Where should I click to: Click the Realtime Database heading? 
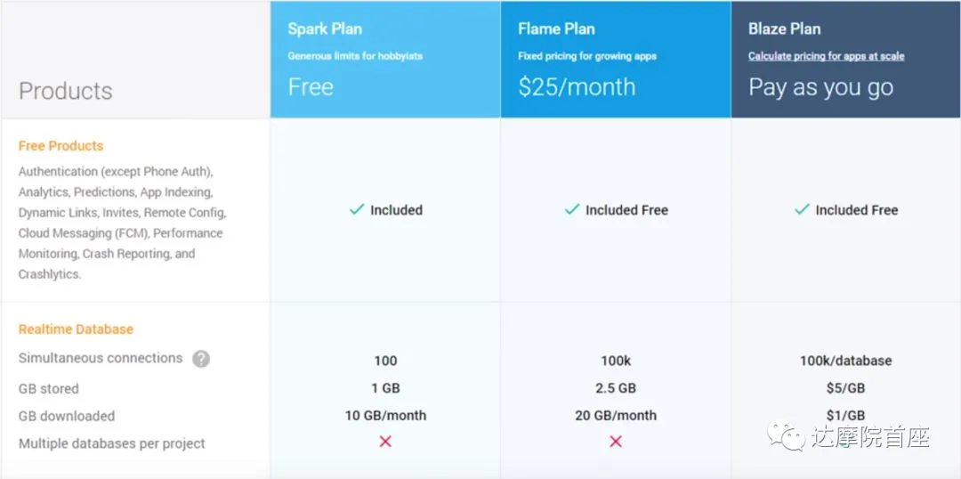click(x=76, y=329)
